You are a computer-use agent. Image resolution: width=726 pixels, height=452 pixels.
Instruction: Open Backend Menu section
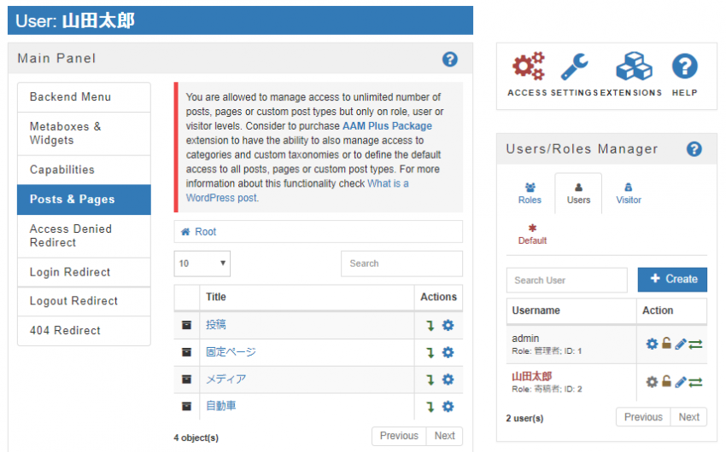84,97
